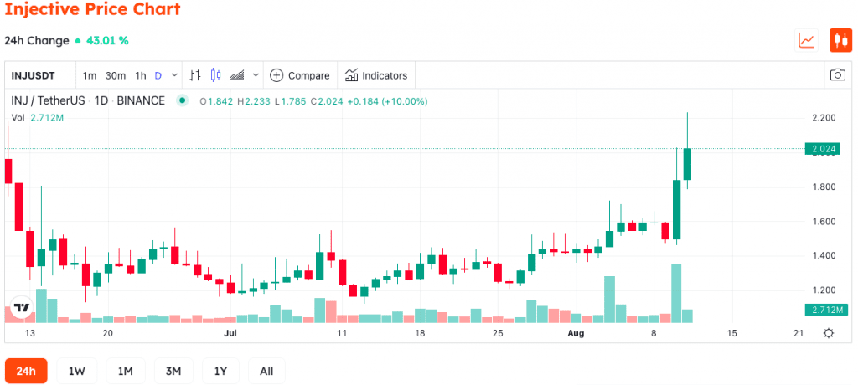Select the orange candlestick chart view icon

pyautogui.click(x=840, y=40)
